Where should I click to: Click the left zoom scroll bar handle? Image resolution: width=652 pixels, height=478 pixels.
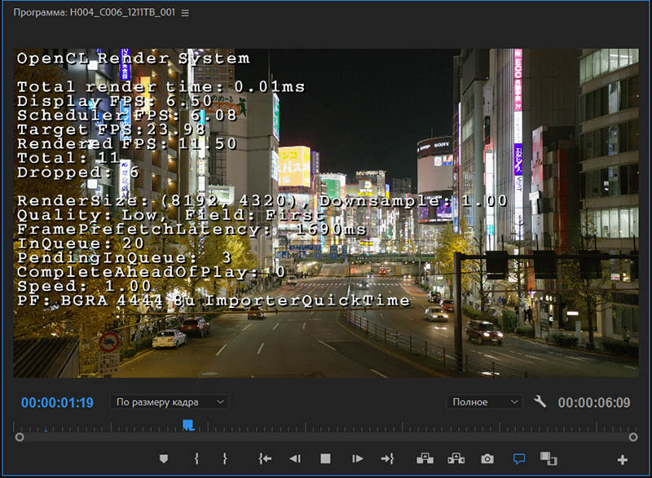point(20,437)
